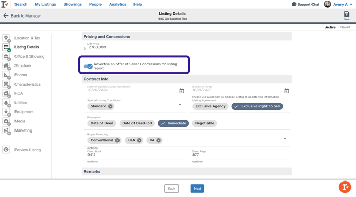Open the Marketing megaphone icon

click(x=6, y=130)
